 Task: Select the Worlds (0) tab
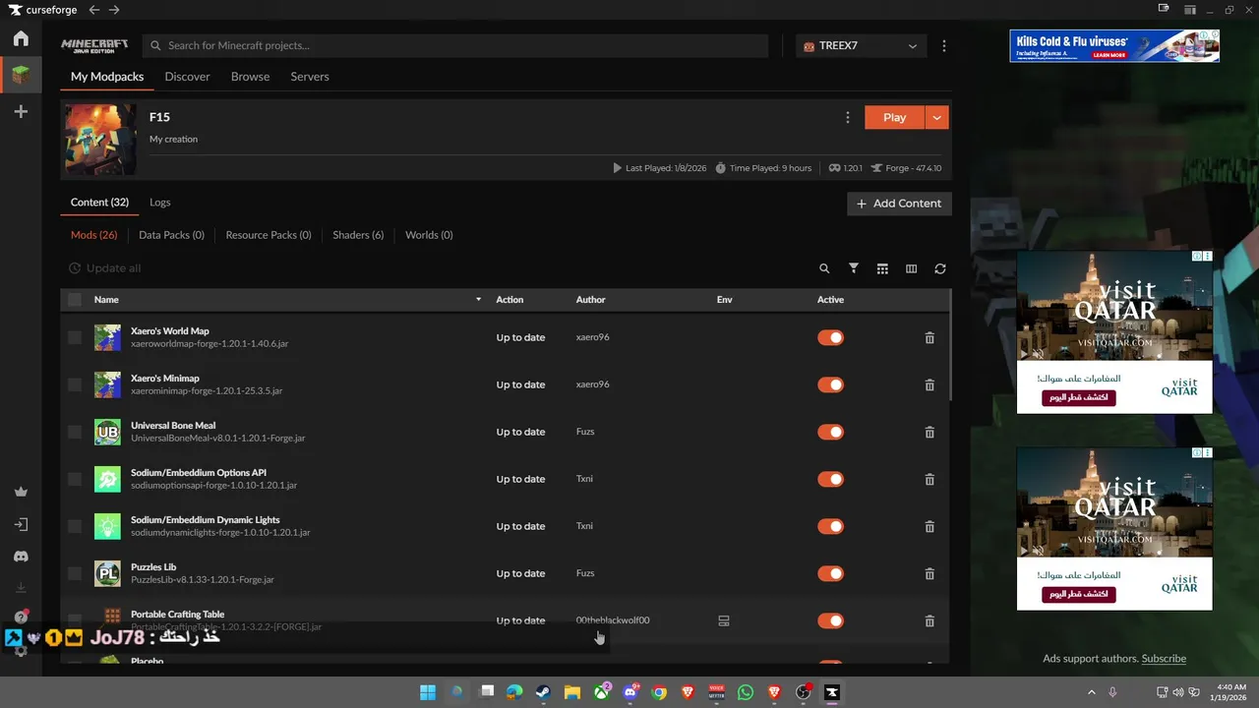point(429,235)
